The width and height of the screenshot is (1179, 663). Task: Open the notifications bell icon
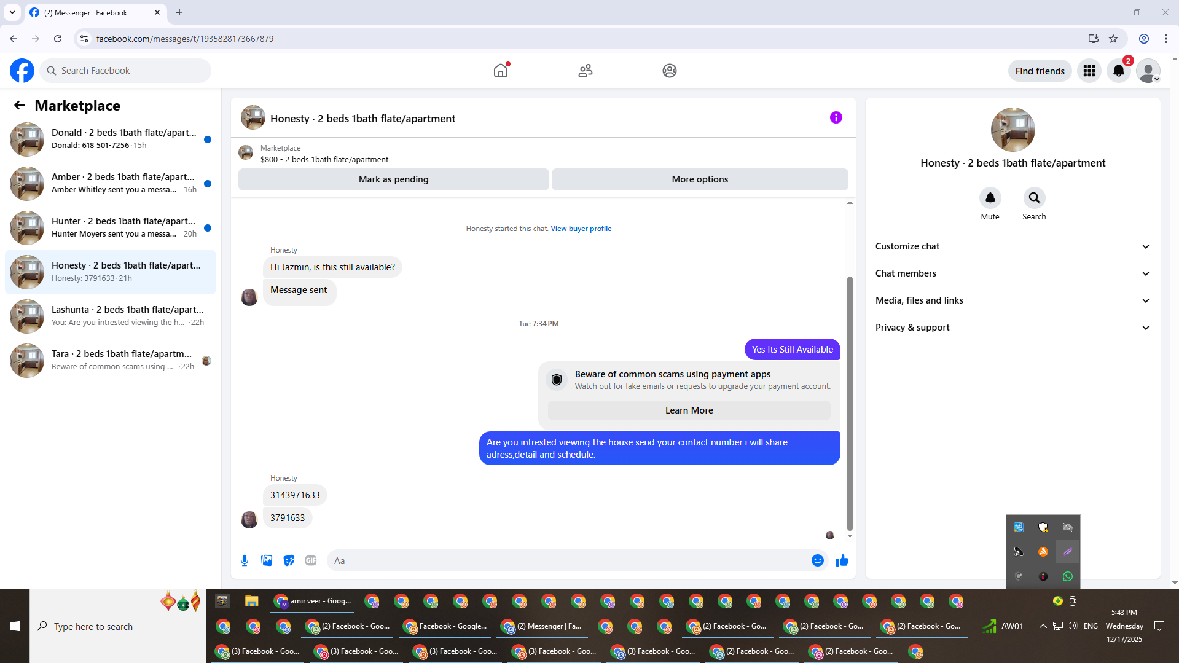point(1119,71)
